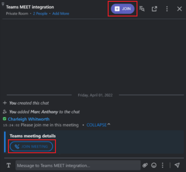
Task: Click Charleigh Whitworth's green presence icon
Action: tap(4, 119)
